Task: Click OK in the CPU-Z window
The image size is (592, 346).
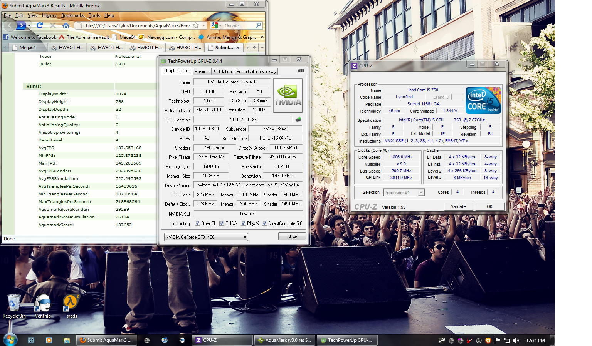Action: [489, 206]
